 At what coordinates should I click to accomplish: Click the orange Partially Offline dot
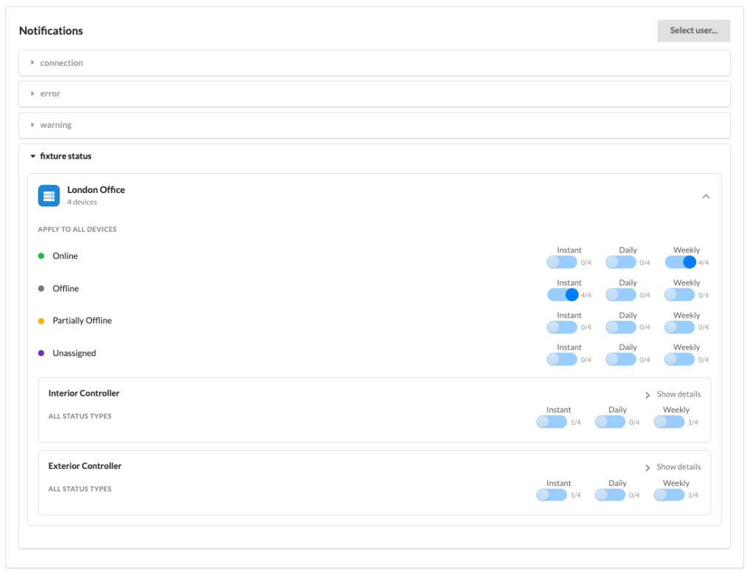pyautogui.click(x=41, y=321)
